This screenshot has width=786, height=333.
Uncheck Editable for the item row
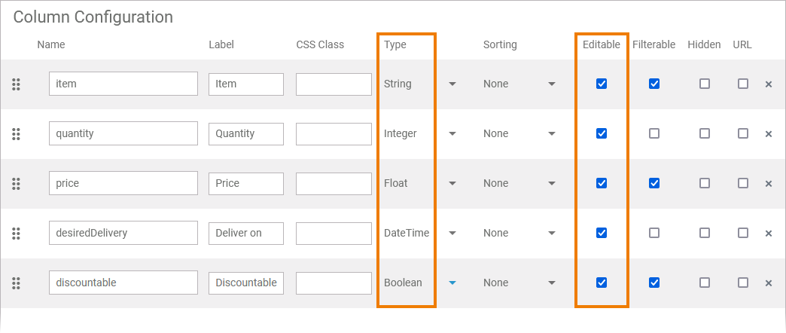602,84
